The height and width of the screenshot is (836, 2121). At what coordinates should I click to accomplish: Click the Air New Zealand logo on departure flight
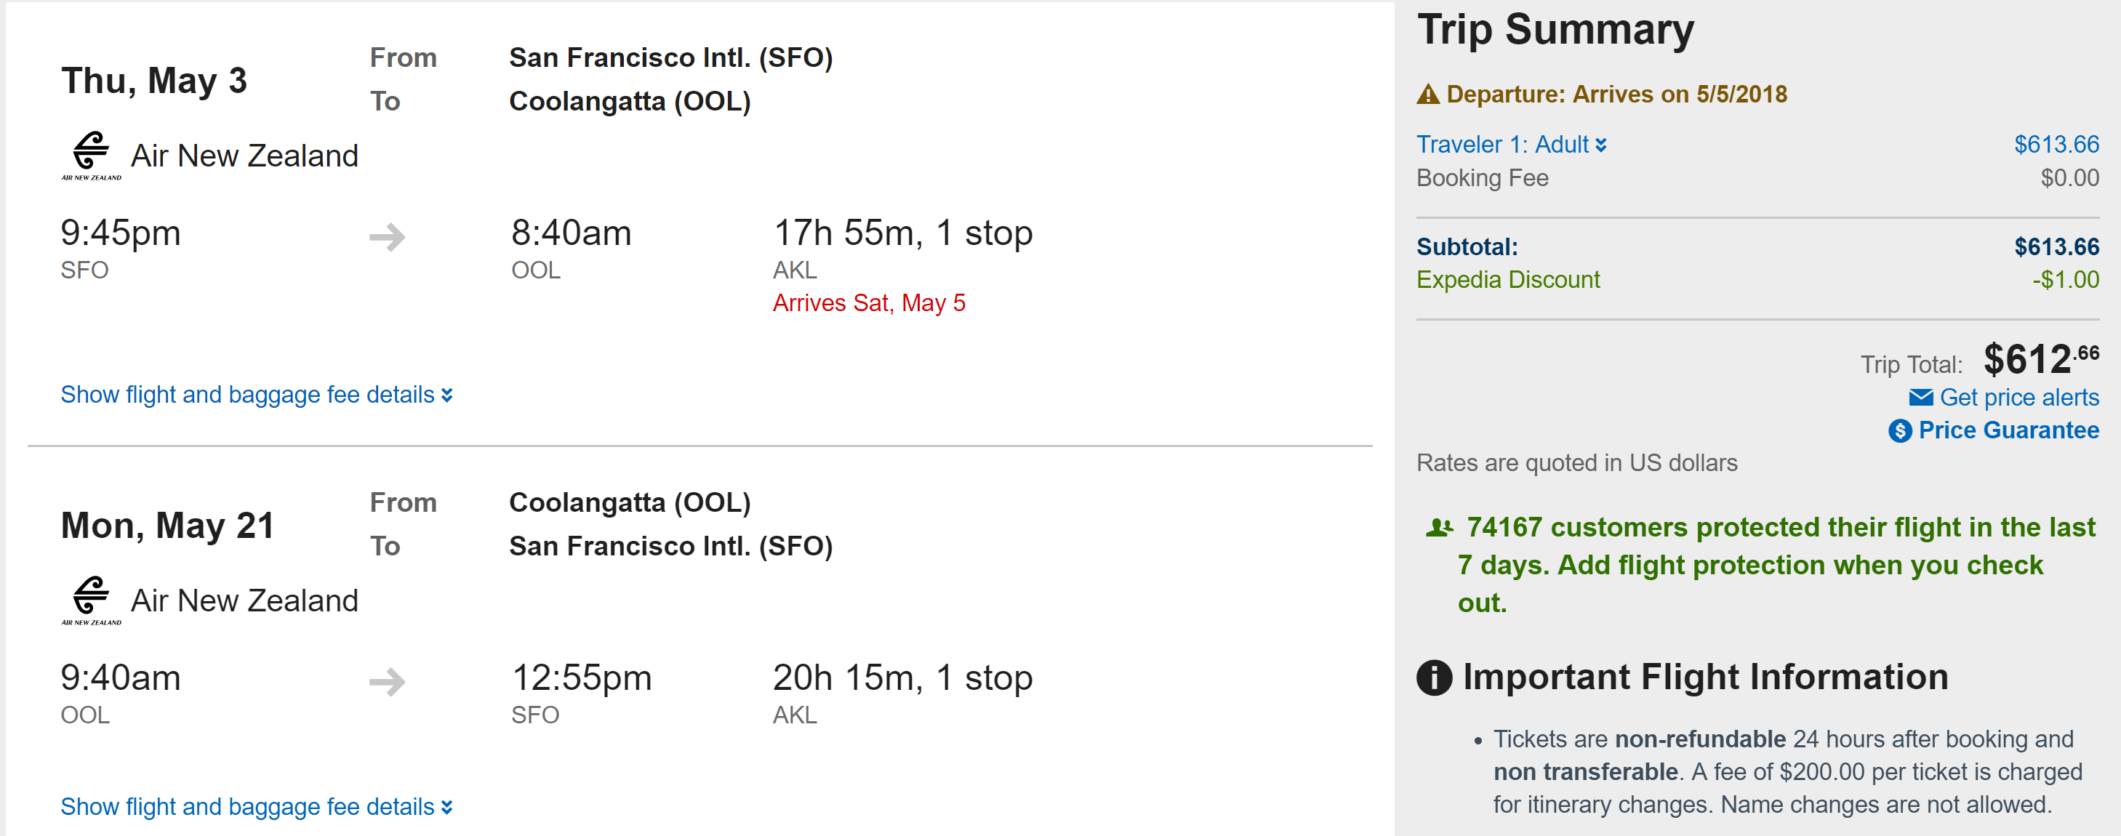pyautogui.click(x=91, y=155)
